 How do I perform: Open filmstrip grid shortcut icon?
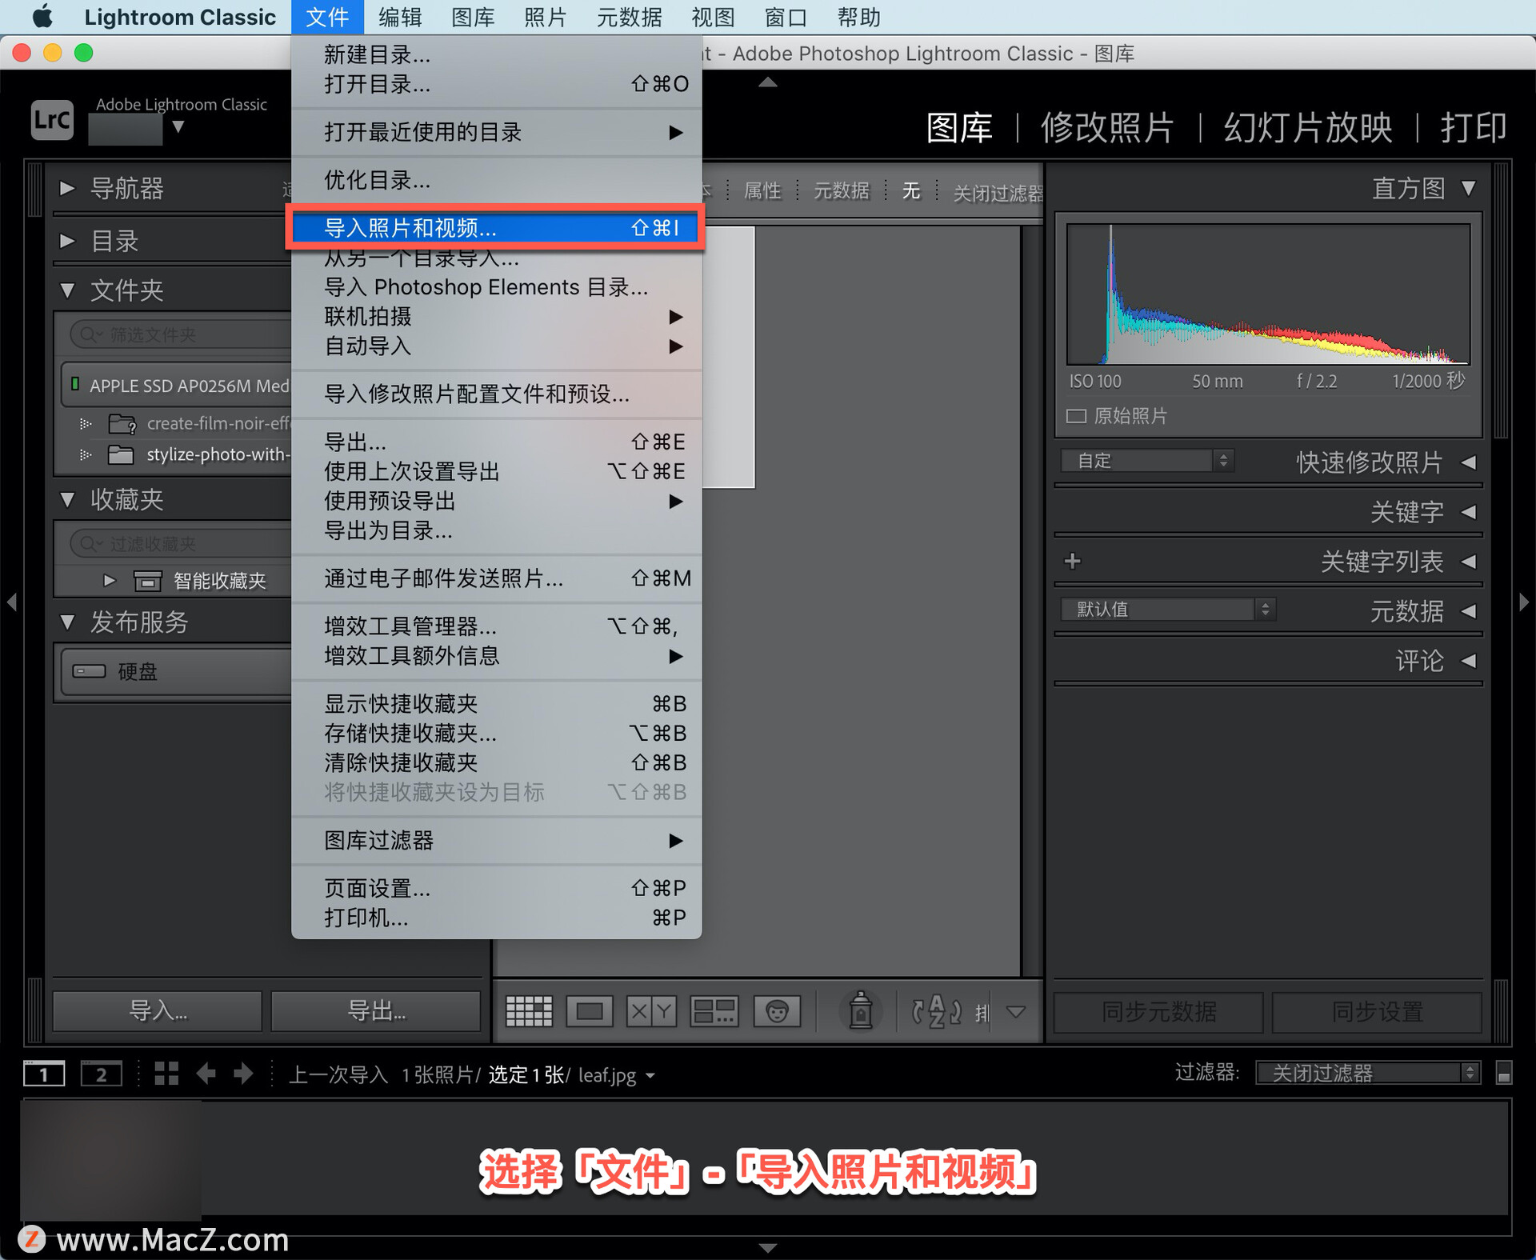[166, 1074]
